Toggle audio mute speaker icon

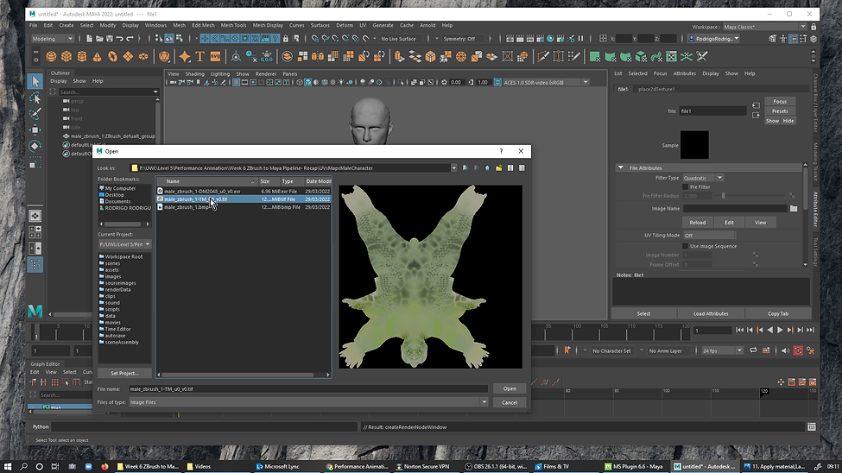tap(786, 350)
